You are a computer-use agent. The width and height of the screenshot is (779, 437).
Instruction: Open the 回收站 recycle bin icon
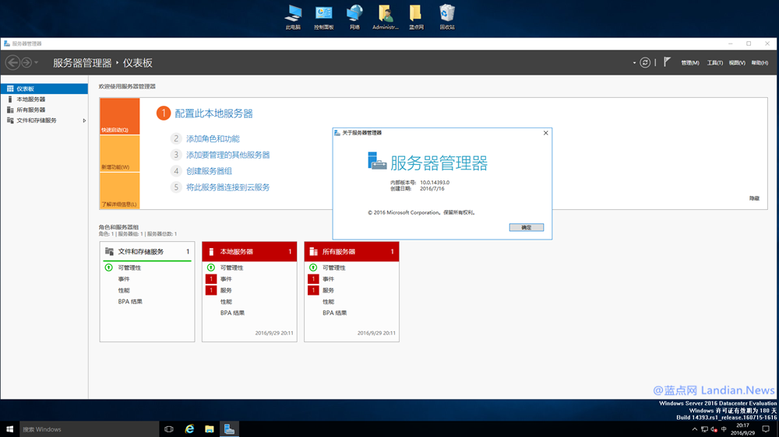click(x=447, y=17)
